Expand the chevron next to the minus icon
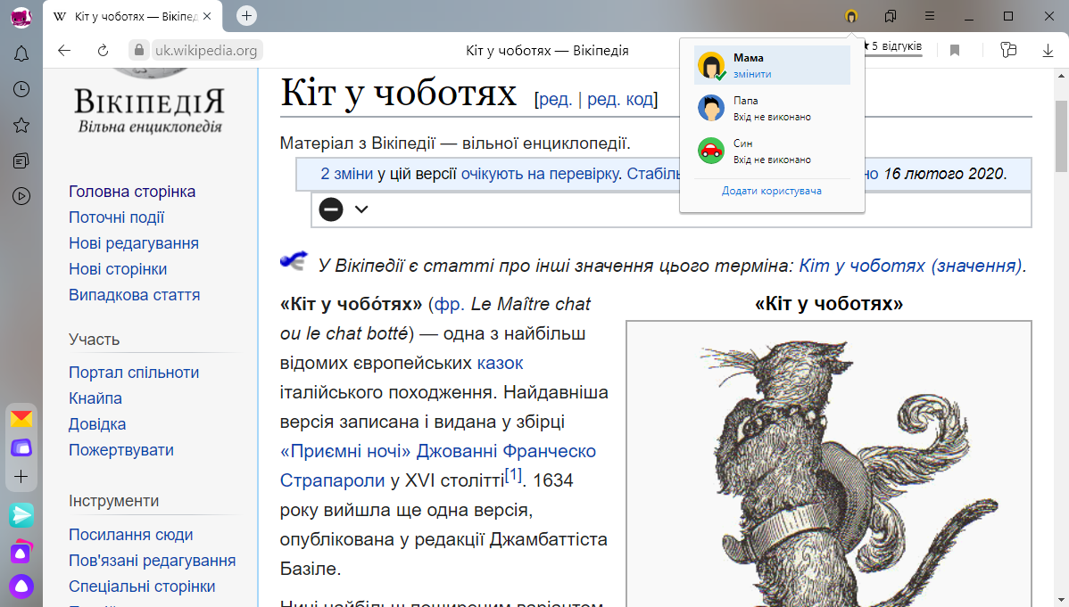1069x607 pixels. point(361,209)
